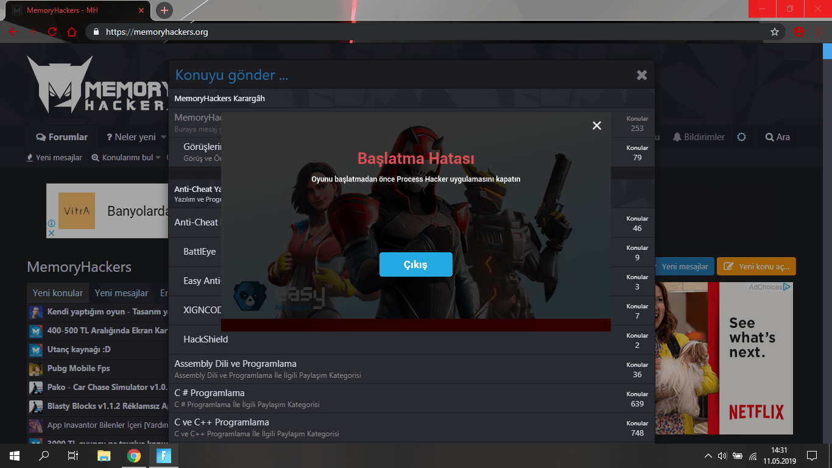
Task: Open the Forumlar navigation item
Action: (x=62, y=137)
